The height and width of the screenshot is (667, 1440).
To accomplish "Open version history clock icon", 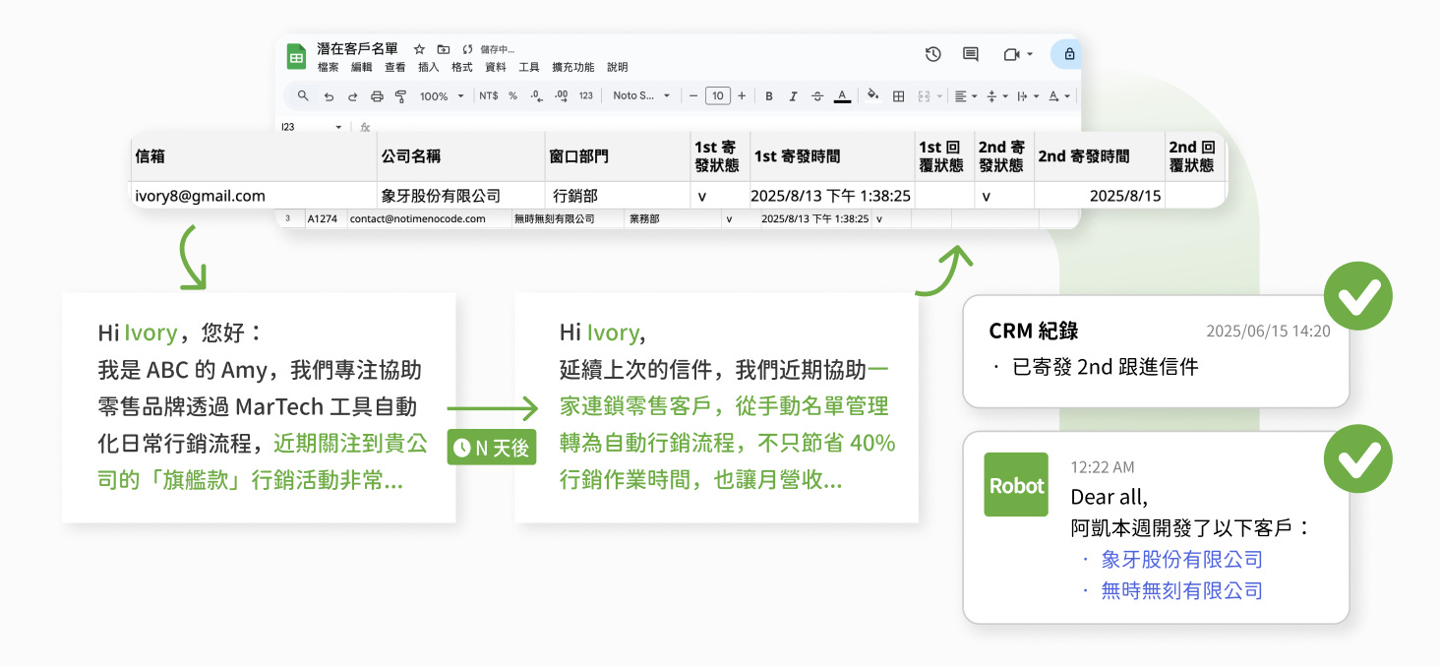I will point(933,54).
